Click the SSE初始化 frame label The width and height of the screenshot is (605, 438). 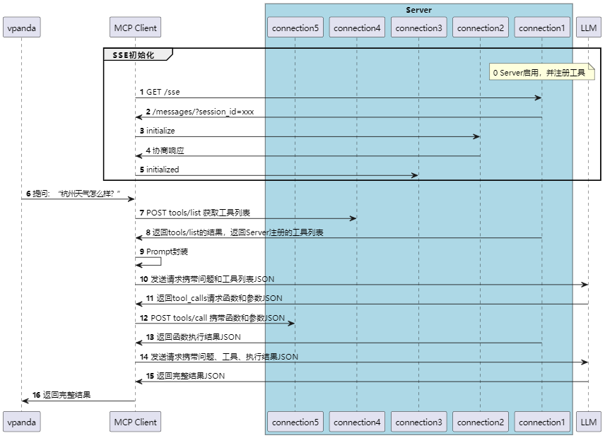point(133,54)
